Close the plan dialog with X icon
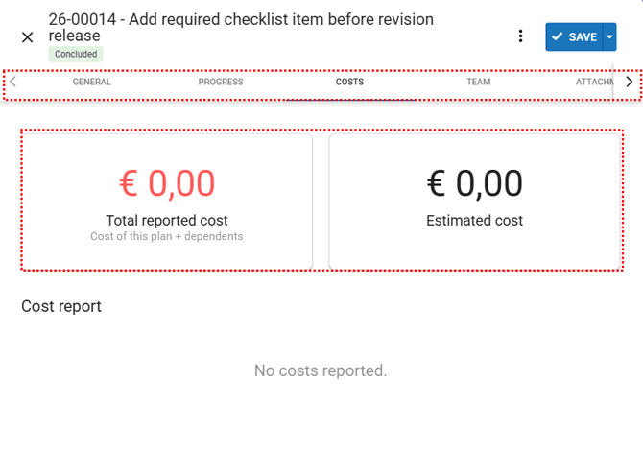Viewport: 643px width, 453px height. [x=27, y=37]
